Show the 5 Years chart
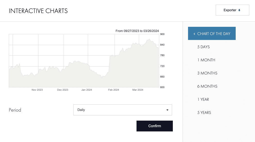 click(x=204, y=113)
